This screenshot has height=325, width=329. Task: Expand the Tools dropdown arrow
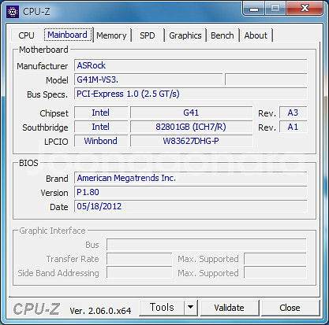pos(191,308)
